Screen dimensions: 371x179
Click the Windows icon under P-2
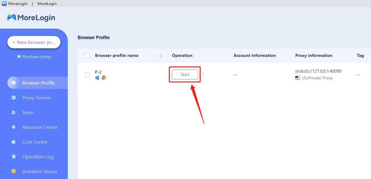97,78
